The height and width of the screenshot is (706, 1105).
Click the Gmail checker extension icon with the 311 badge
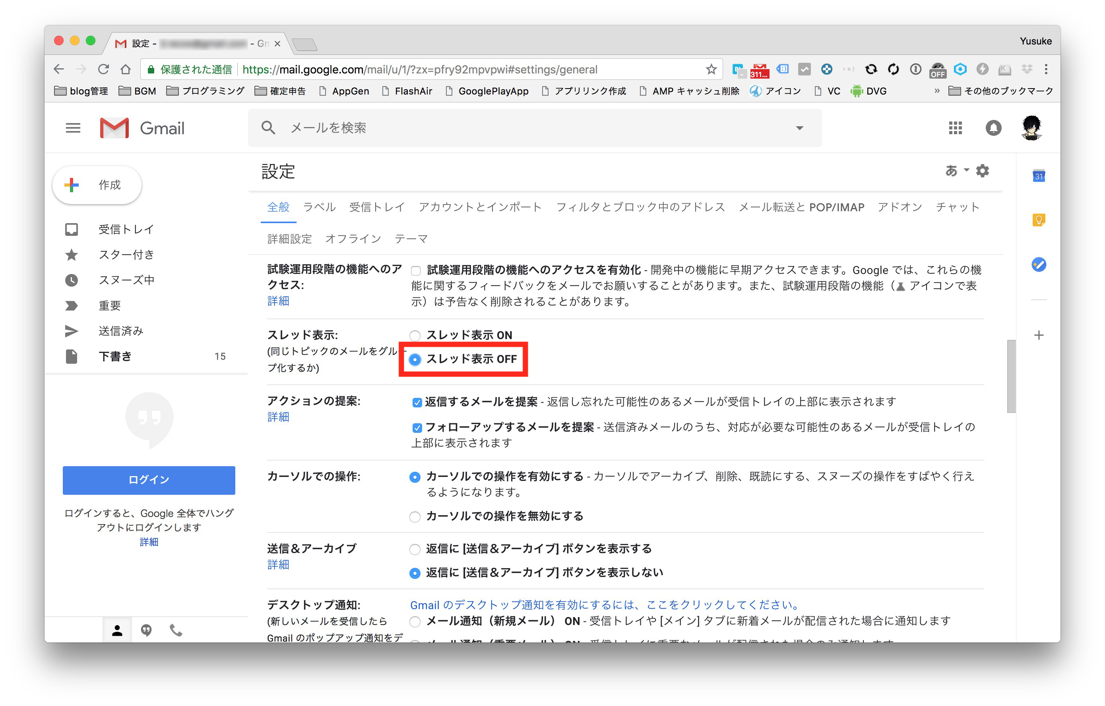pyautogui.click(x=759, y=71)
